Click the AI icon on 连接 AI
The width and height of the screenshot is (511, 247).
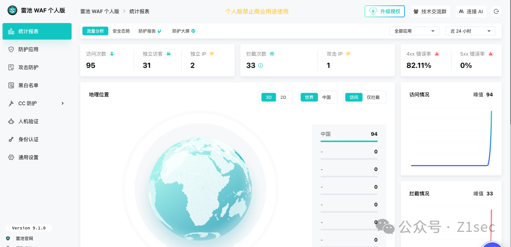(x=461, y=11)
